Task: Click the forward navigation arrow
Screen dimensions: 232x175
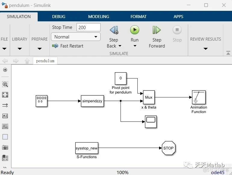Action: coord(16,61)
